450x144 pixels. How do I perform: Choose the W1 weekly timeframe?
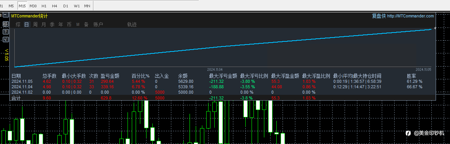(77, 6)
